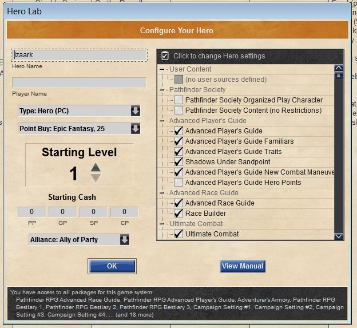This screenshot has width=357, height=328.
Task: Uncheck the Race Builder checkbox
Action: click(178, 213)
